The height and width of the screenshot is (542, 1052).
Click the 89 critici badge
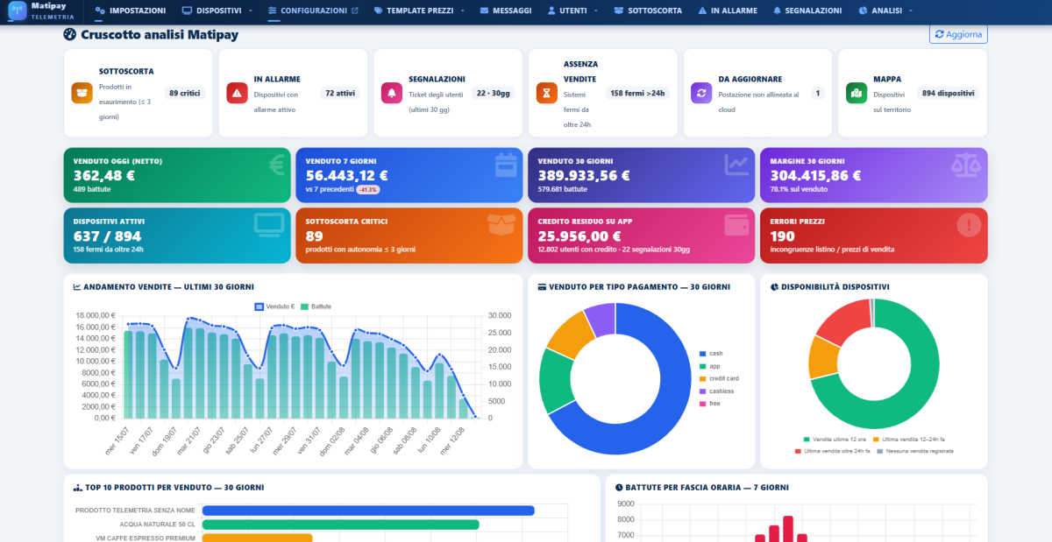point(185,93)
